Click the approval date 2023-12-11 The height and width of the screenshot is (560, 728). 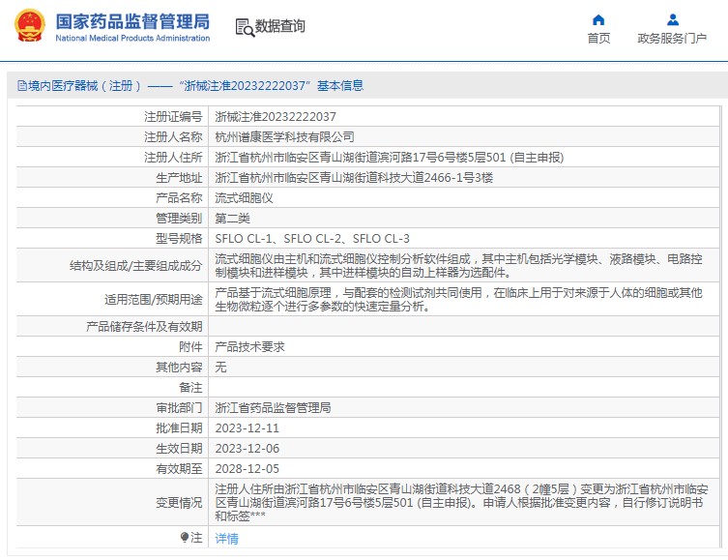tap(247, 427)
